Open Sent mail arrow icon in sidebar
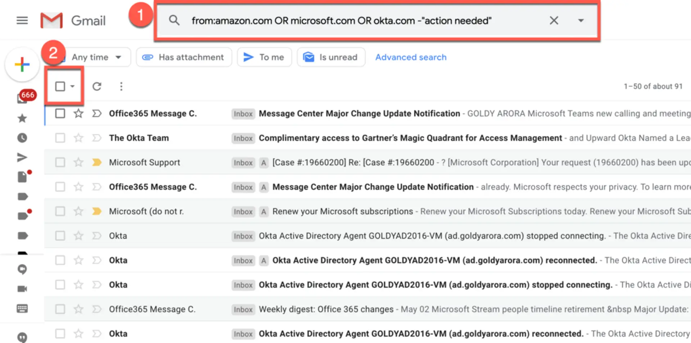This screenshot has width=691, height=343. pyautogui.click(x=22, y=157)
